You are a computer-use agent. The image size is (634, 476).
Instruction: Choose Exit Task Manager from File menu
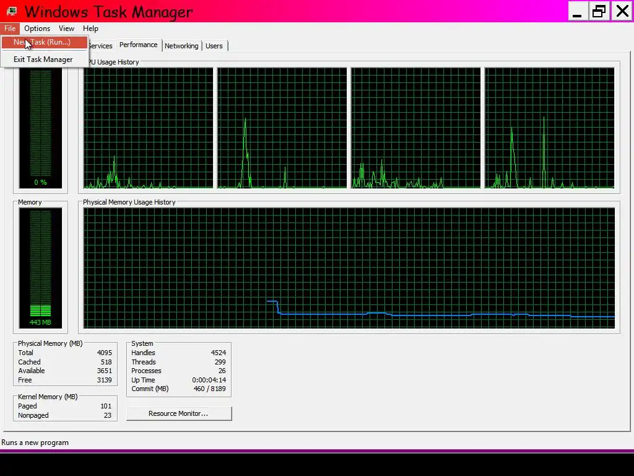(45, 59)
